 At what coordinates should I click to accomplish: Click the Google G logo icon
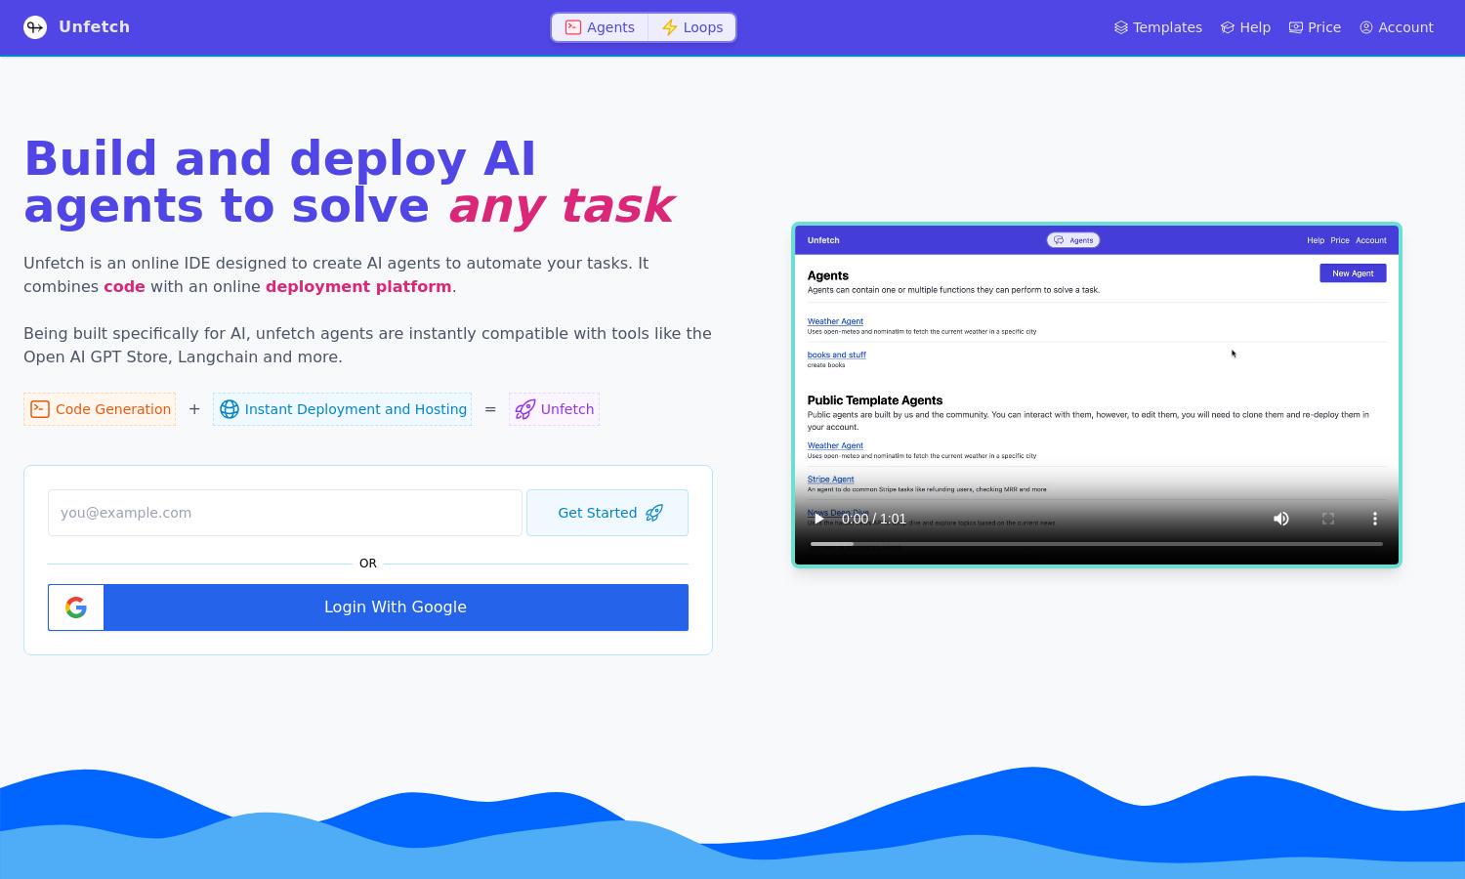click(76, 607)
